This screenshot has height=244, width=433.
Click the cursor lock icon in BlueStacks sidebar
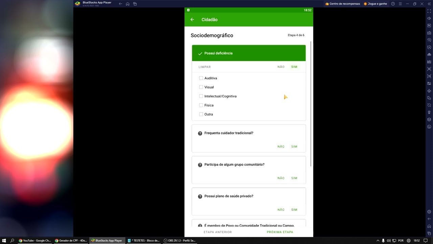429,26
